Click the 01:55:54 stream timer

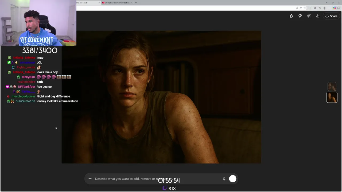point(169,181)
